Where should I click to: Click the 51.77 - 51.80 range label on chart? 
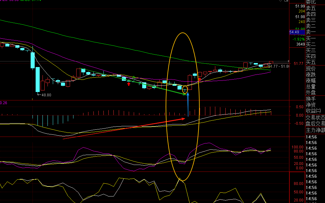pyautogui.click(x=278, y=66)
